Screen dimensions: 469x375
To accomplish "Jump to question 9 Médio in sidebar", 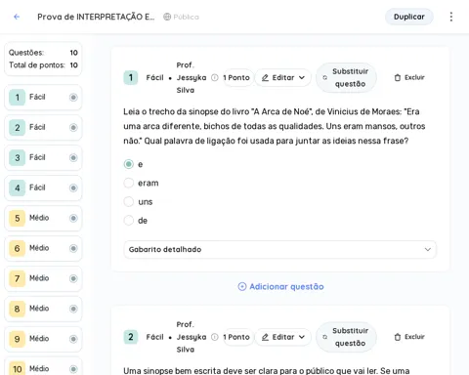I will (x=43, y=339).
